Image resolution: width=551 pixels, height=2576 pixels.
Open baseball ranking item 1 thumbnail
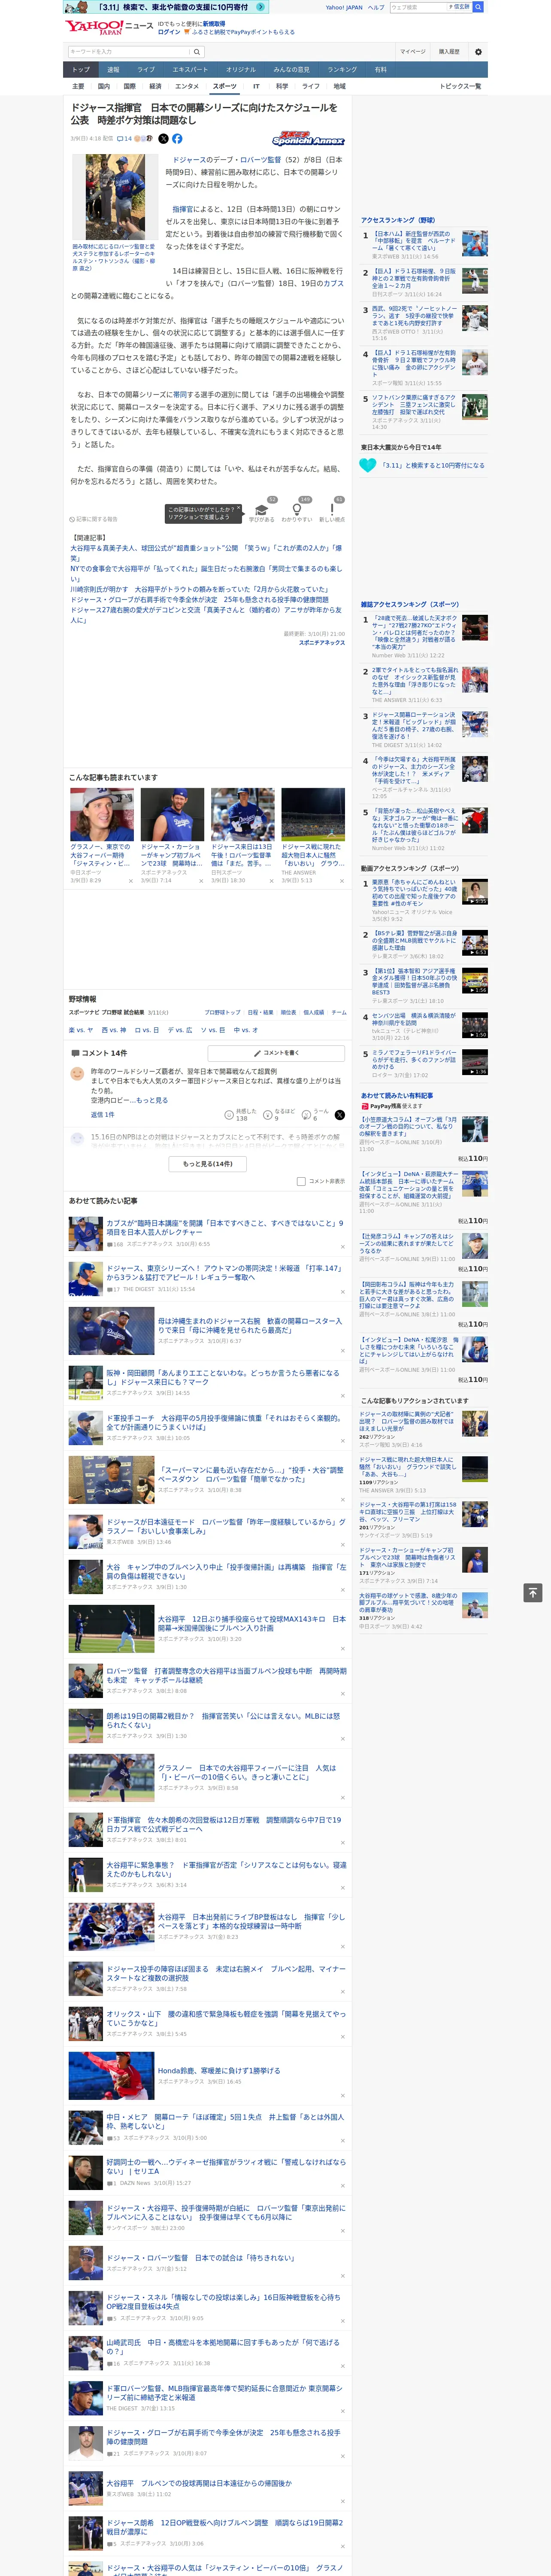point(474,243)
